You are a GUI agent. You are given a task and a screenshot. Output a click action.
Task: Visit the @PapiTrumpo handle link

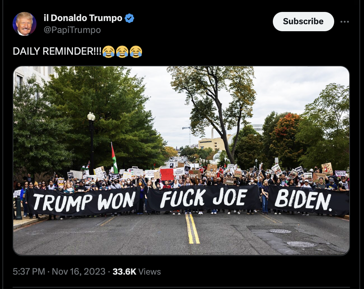(72, 30)
